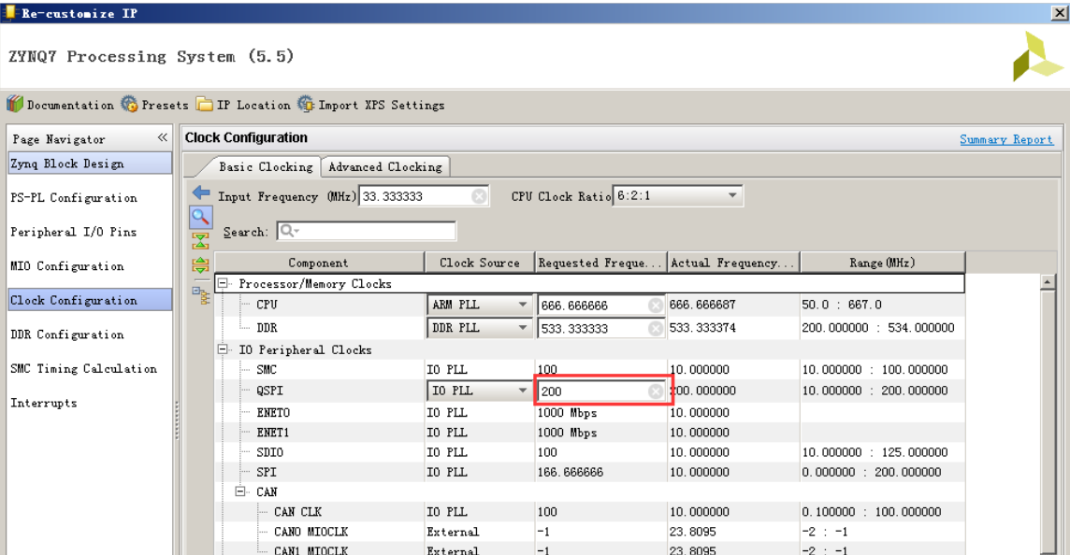Open DDR clock source DDR PLL dropdown

523,328
